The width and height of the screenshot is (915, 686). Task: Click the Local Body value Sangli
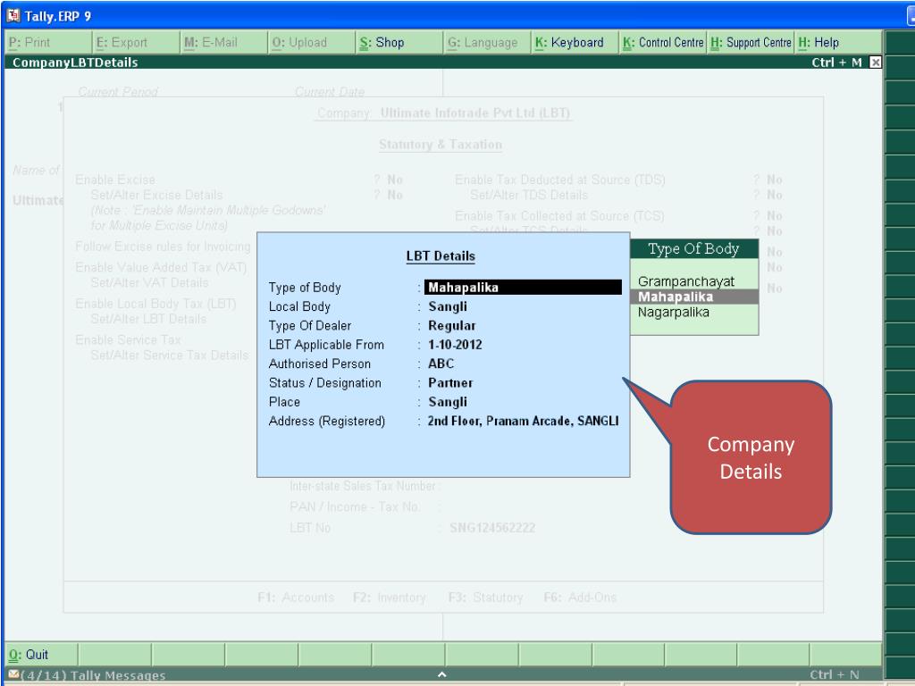pos(448,306)
